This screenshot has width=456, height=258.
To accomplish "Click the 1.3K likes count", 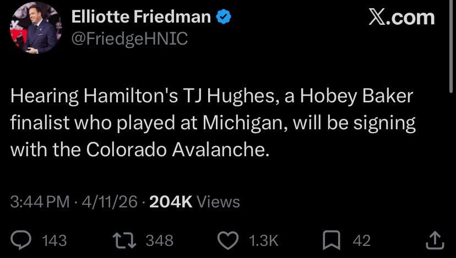I will [263, 240].
